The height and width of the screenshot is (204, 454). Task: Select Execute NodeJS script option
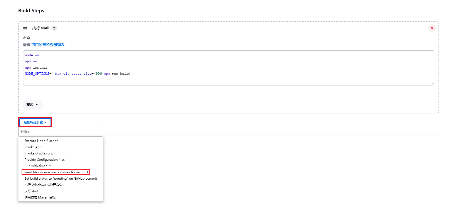point(41,141)
